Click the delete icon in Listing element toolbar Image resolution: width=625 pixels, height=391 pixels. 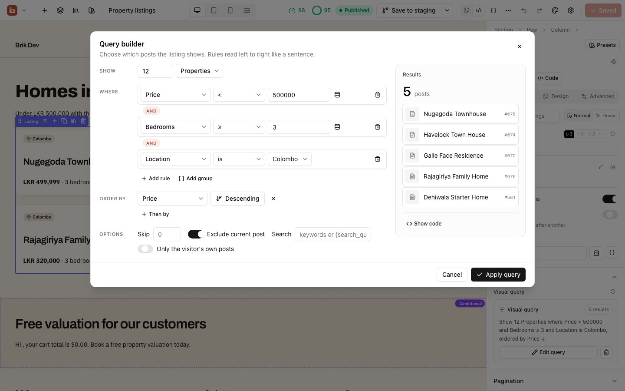coord(83,121)
